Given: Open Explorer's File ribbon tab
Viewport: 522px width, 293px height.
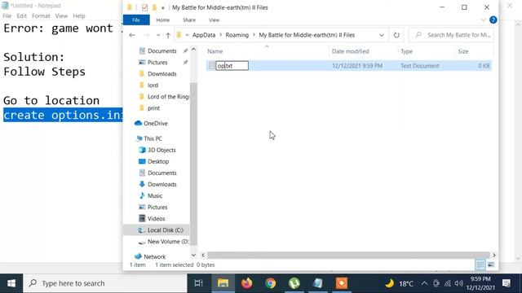Looking at the screenshot, I should (x=136, y=20).
